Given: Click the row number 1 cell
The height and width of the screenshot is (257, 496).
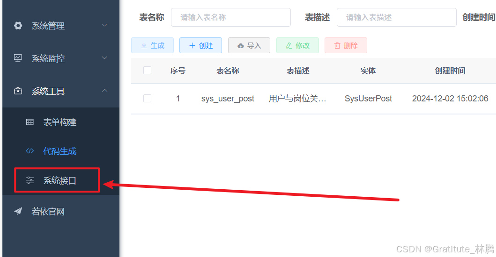Looking at the screenshot, I should click(x=178, y=99).
